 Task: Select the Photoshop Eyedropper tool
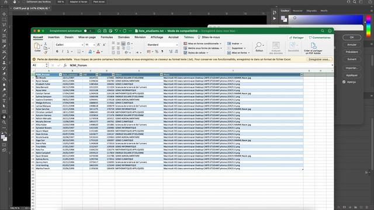coord(4,47)
